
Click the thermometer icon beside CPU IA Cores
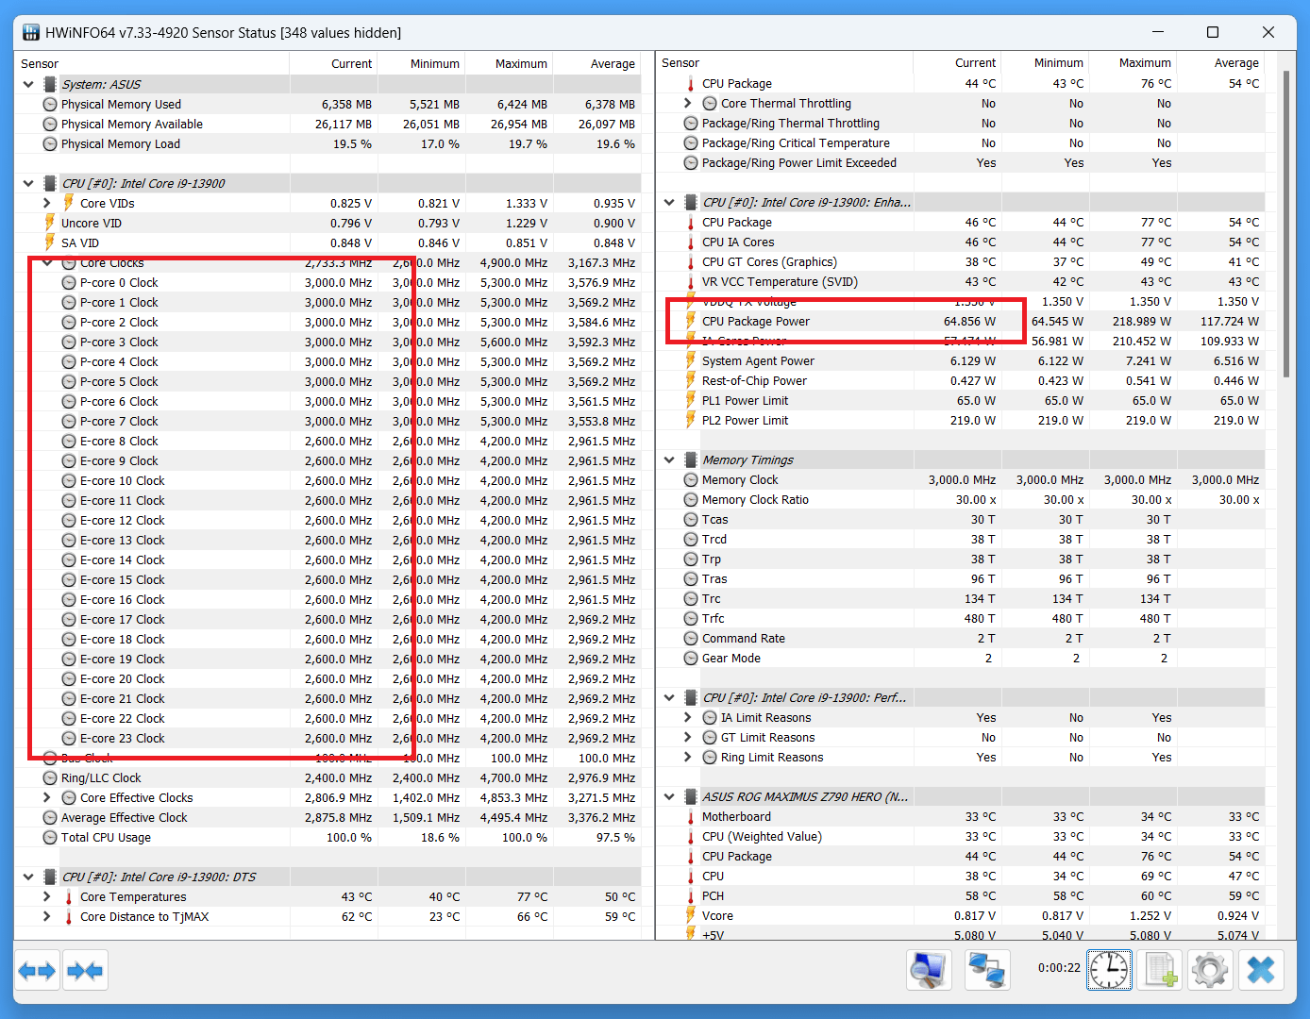[691, 242]
